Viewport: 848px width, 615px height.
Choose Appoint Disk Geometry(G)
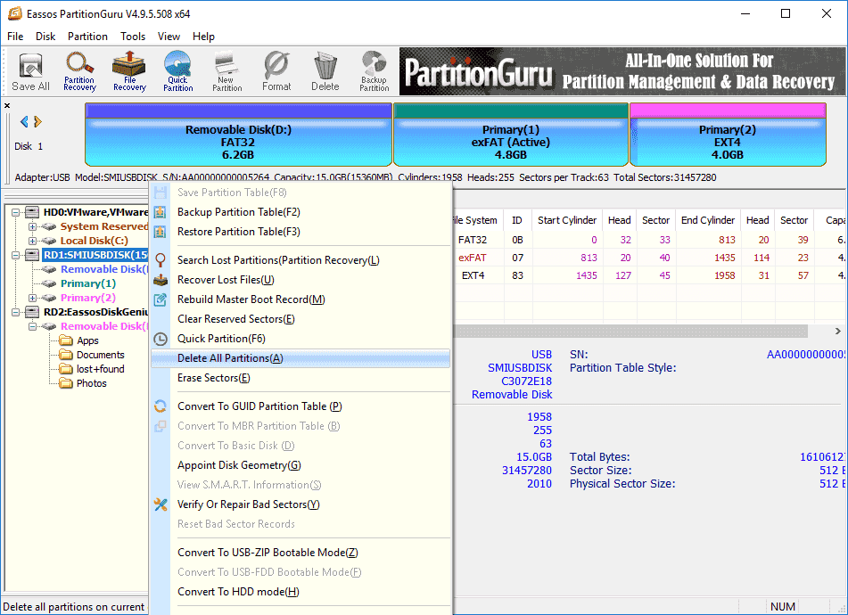click(x=301, y=465)
